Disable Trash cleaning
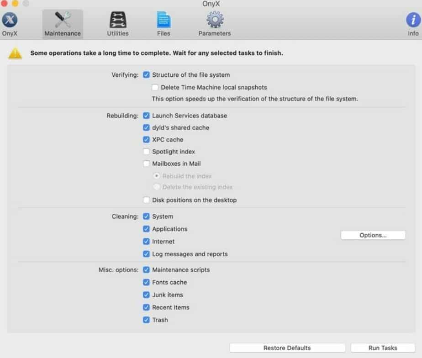The height and width of the screenshot is (358, 422). point(147,320)
